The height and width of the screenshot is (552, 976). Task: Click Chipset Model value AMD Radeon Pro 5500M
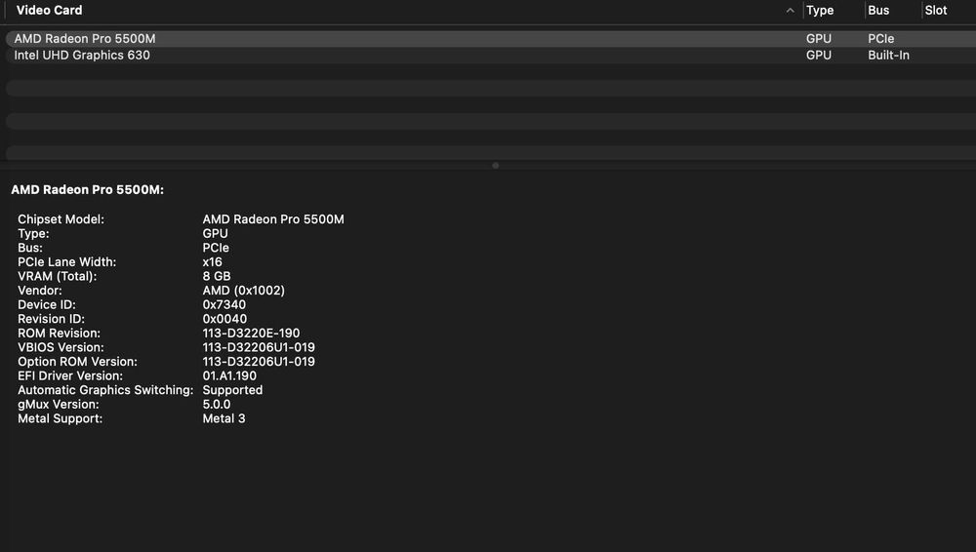pyautogui.click(x=273, y=219)
